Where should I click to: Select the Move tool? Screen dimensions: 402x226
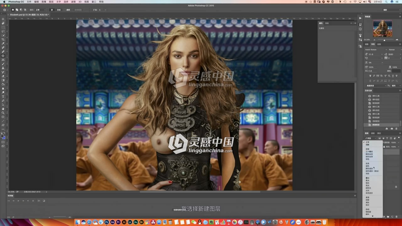[x=3, y=19]
